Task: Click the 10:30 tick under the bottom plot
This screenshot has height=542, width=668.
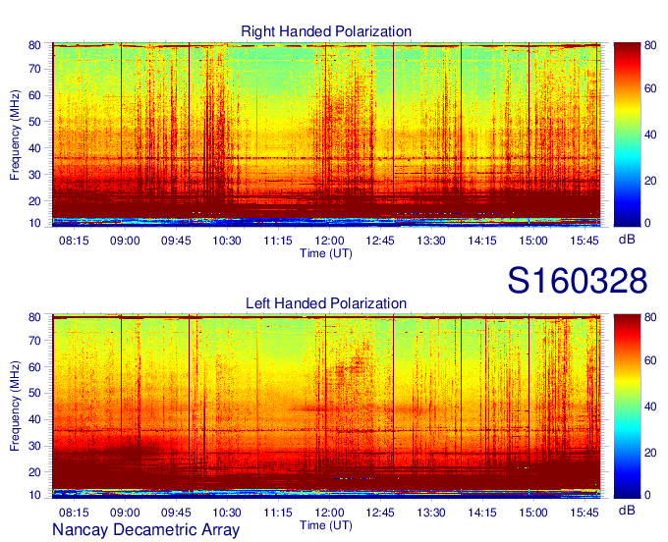Action: coord(227,513)
